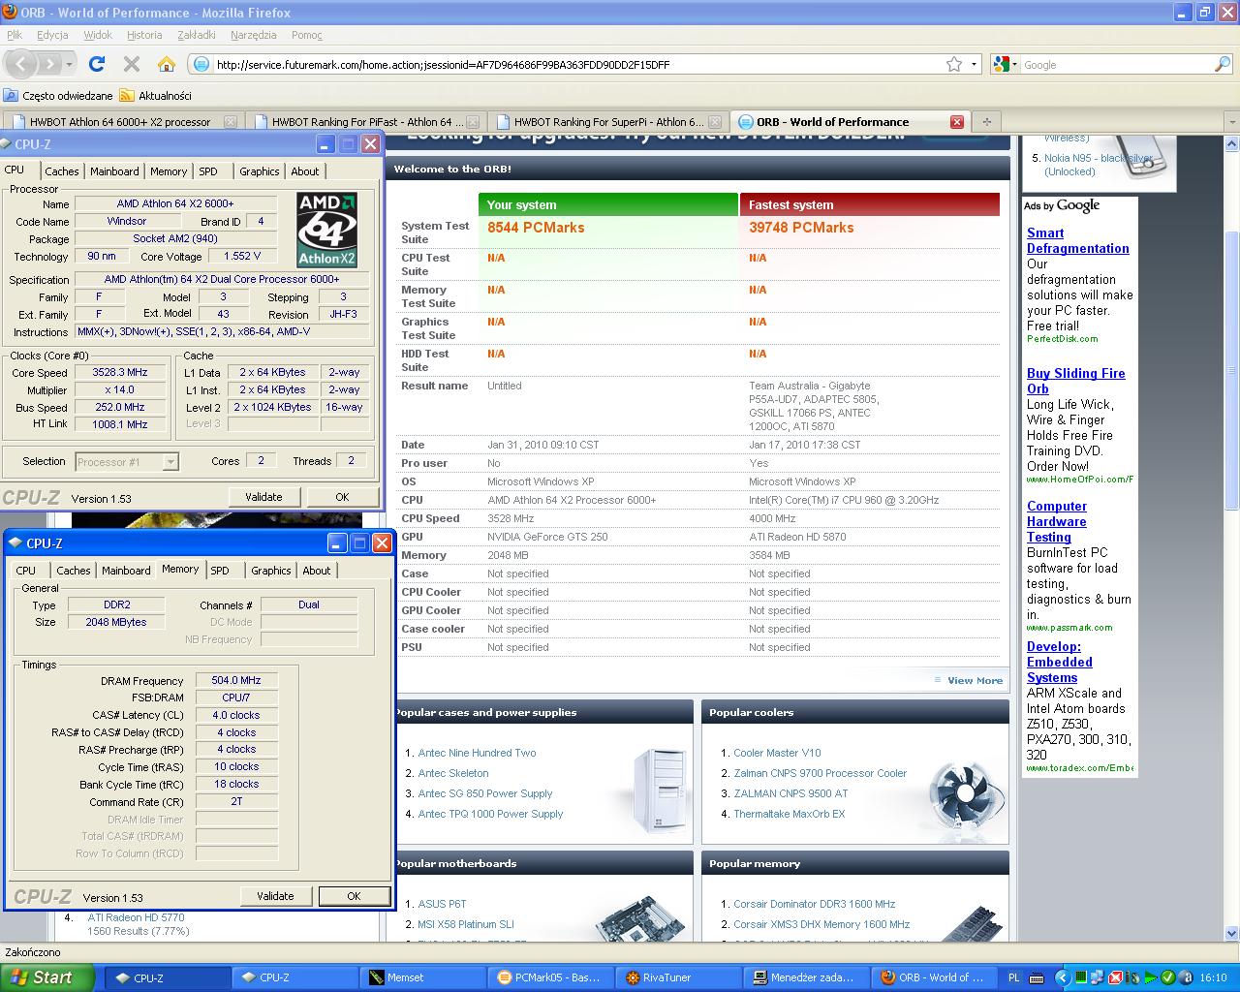Image resolution: width=1240 pixels, height=992 pixels.
Task: Open the Cooler Master V10 link
Action: 777,753
